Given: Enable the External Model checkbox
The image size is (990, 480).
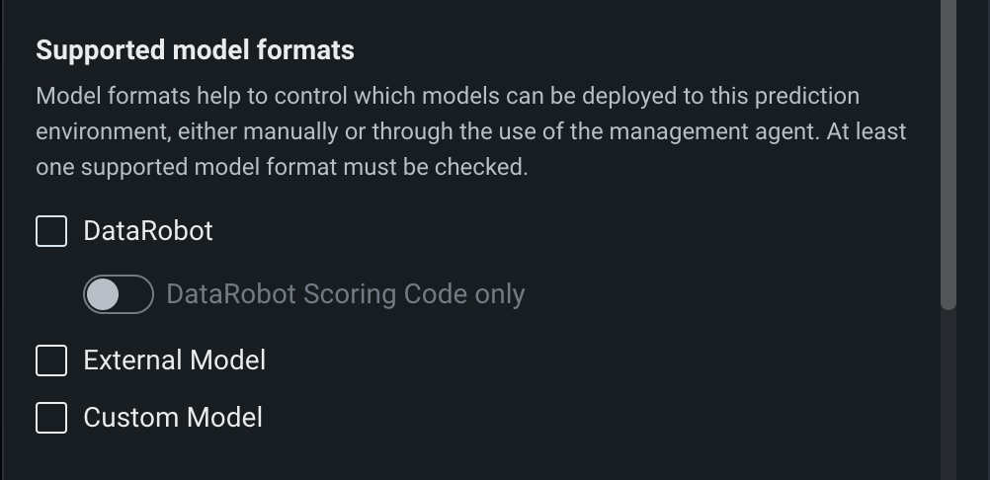Looking at the screenshot, I should point(51,360).
